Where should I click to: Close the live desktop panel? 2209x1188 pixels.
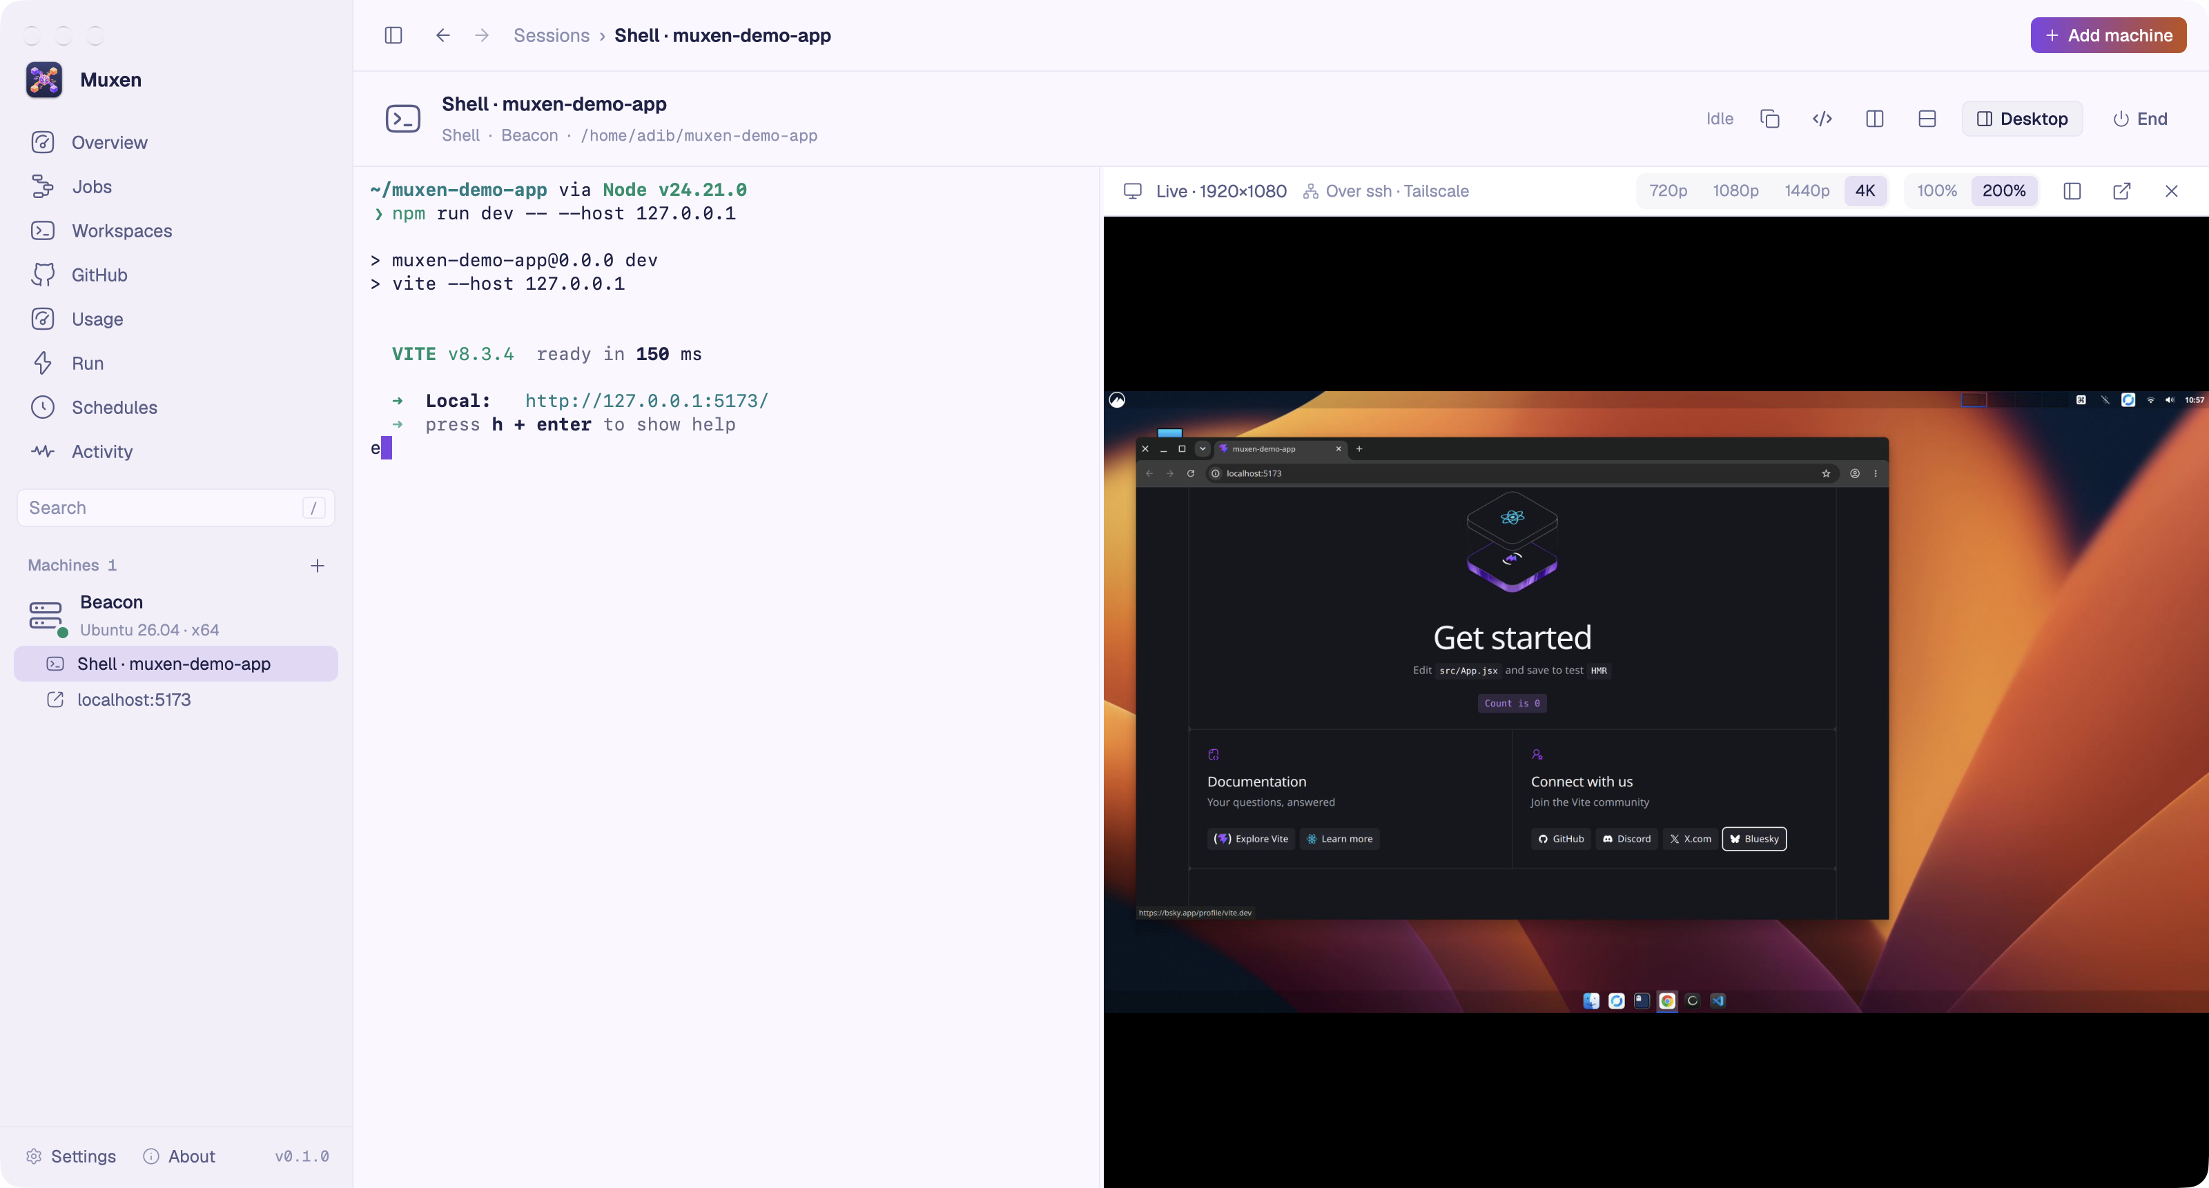(x=2171, y=191)
